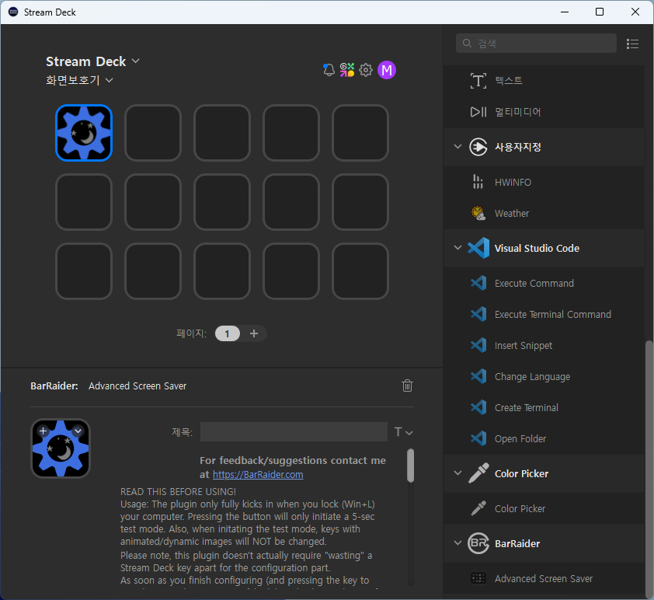Viewport: 654px width, 600px height.
Task: Select page 1 pill
Action: point(228,333)
